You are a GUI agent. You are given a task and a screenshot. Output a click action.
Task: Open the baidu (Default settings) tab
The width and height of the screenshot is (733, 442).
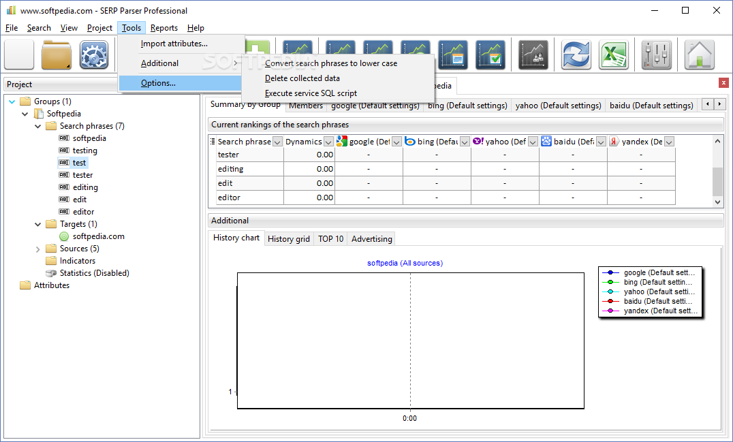pos(651,106)
